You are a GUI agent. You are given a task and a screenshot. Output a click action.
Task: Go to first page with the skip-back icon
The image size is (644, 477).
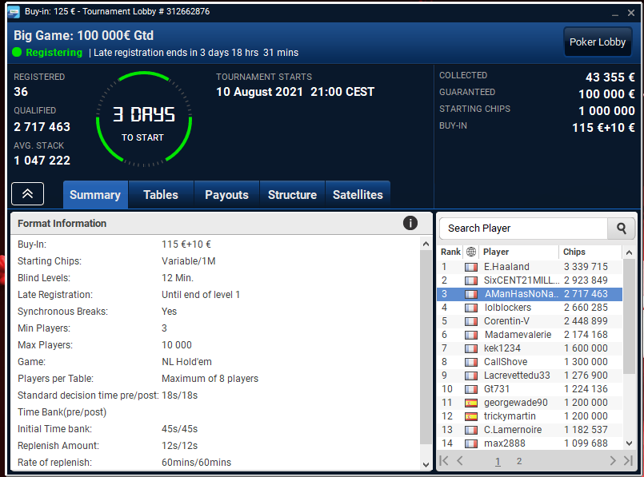[443, 461]
